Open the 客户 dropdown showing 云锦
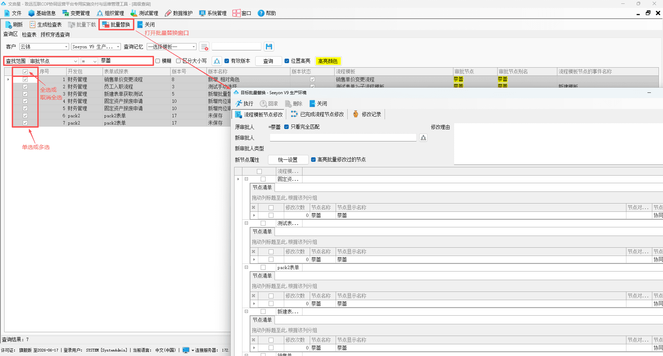663x356 pixels. click(44, 47)
